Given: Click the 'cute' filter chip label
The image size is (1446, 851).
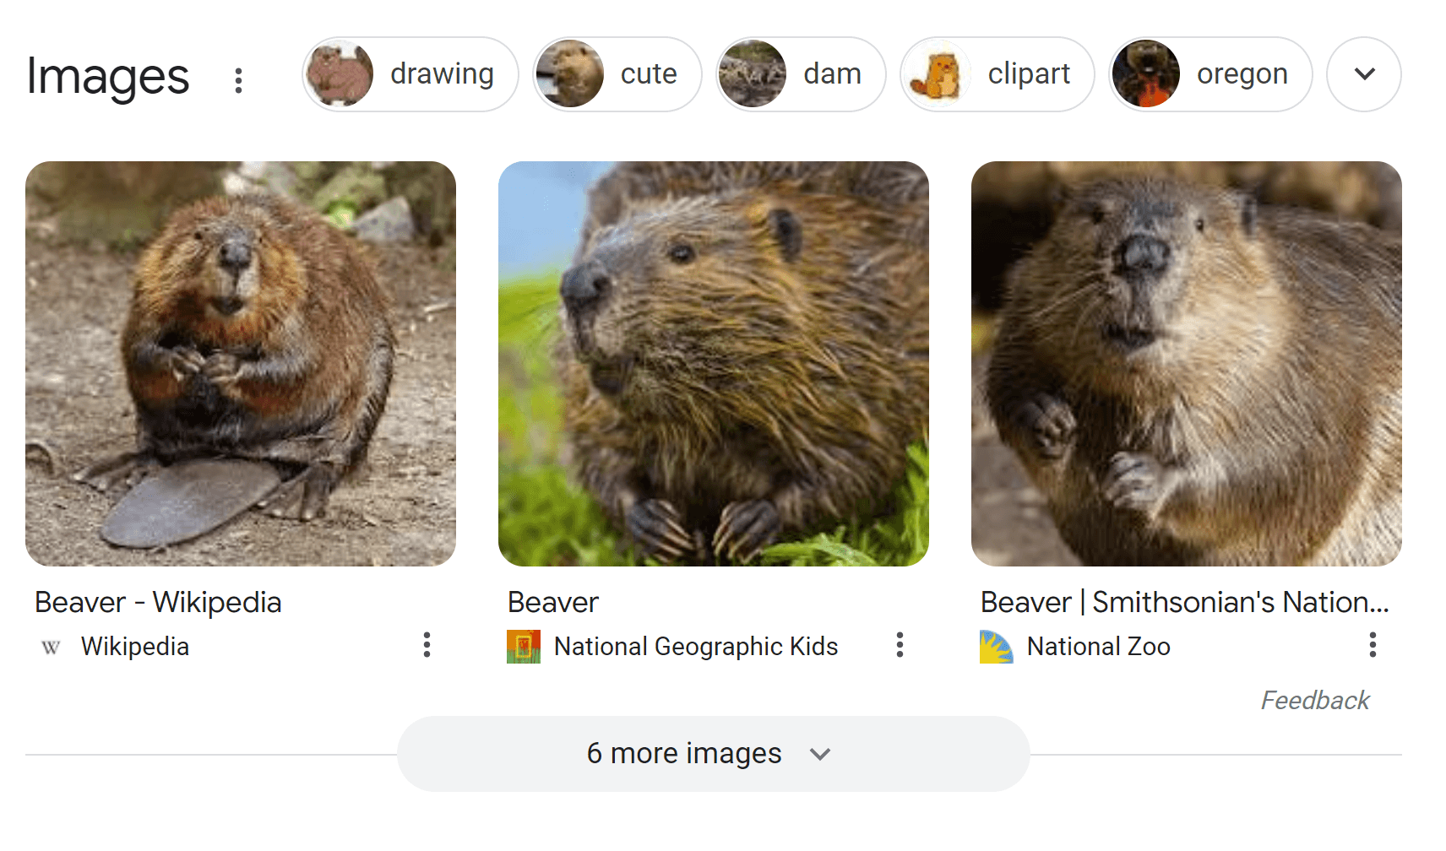Looking at the screenshot, I should point(647,74).
